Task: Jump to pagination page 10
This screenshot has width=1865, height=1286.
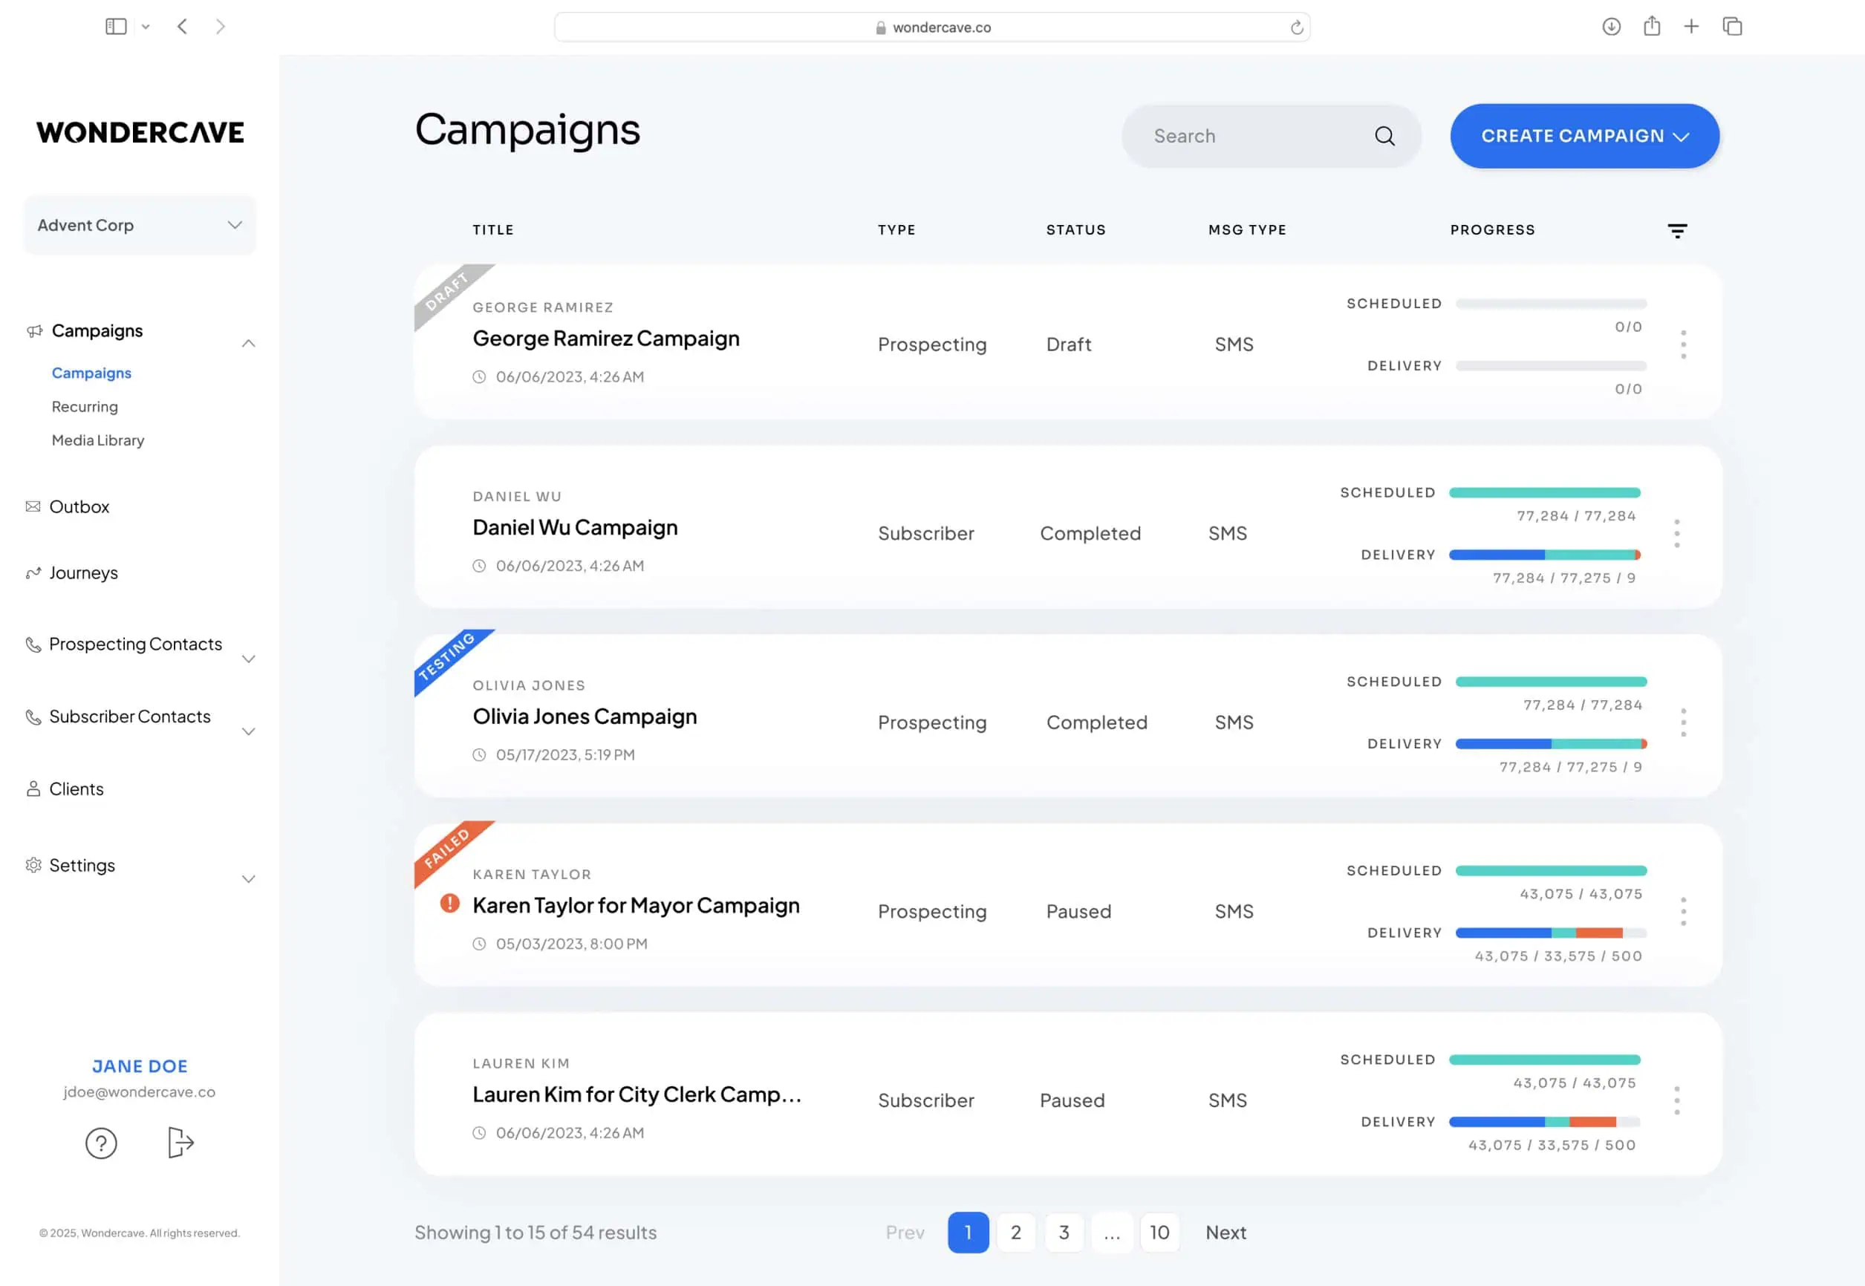Action: 1159,1233
